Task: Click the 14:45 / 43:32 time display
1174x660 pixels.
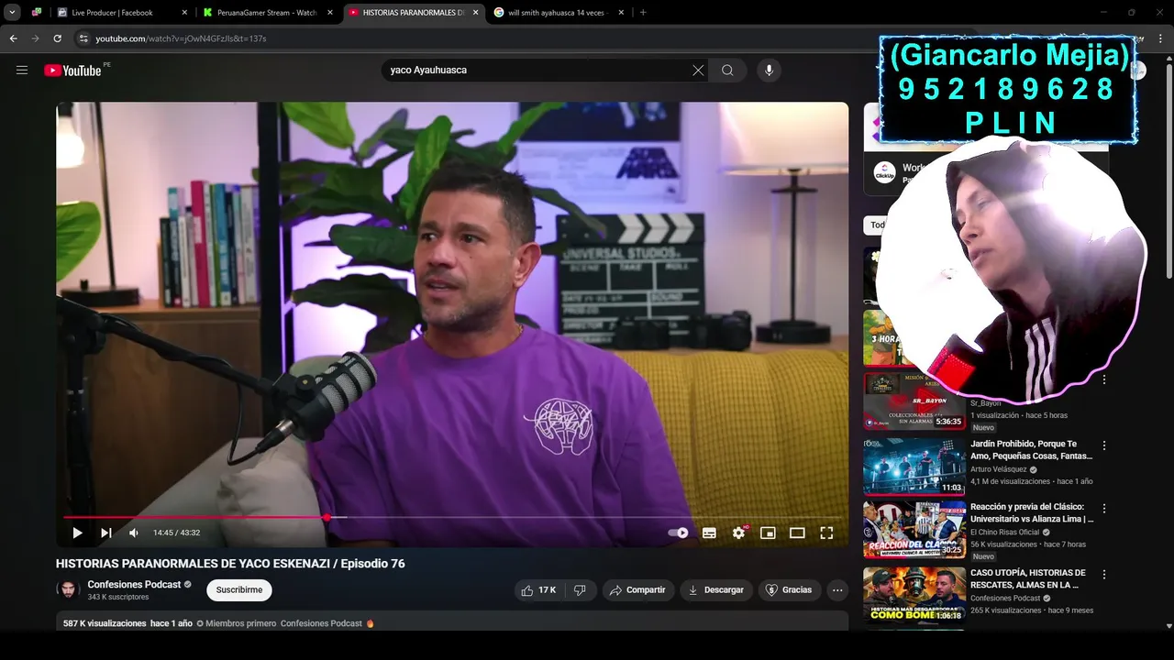Action: point(176,533)
